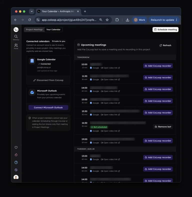
Task: Add CoLoop recorder to the 15:00 meeting
Action: [158, 101]
